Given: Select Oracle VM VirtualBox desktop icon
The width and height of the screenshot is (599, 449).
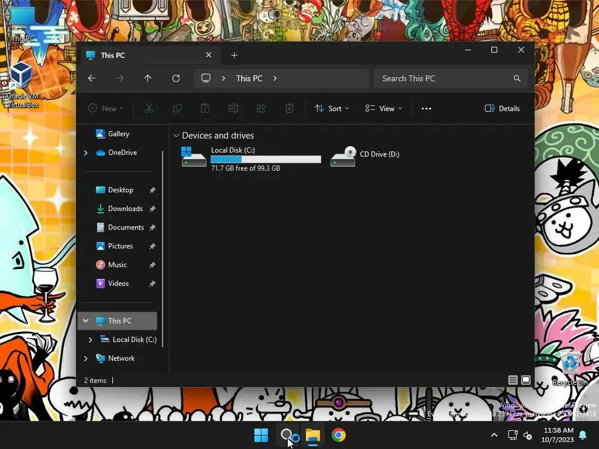Looking at the screenshot, I should (22, 85).
